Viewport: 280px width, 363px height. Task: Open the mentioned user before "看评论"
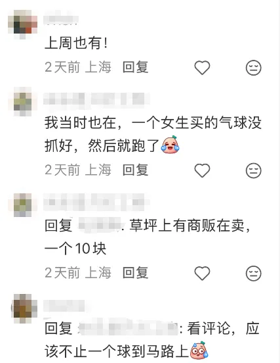coord(128,327)
